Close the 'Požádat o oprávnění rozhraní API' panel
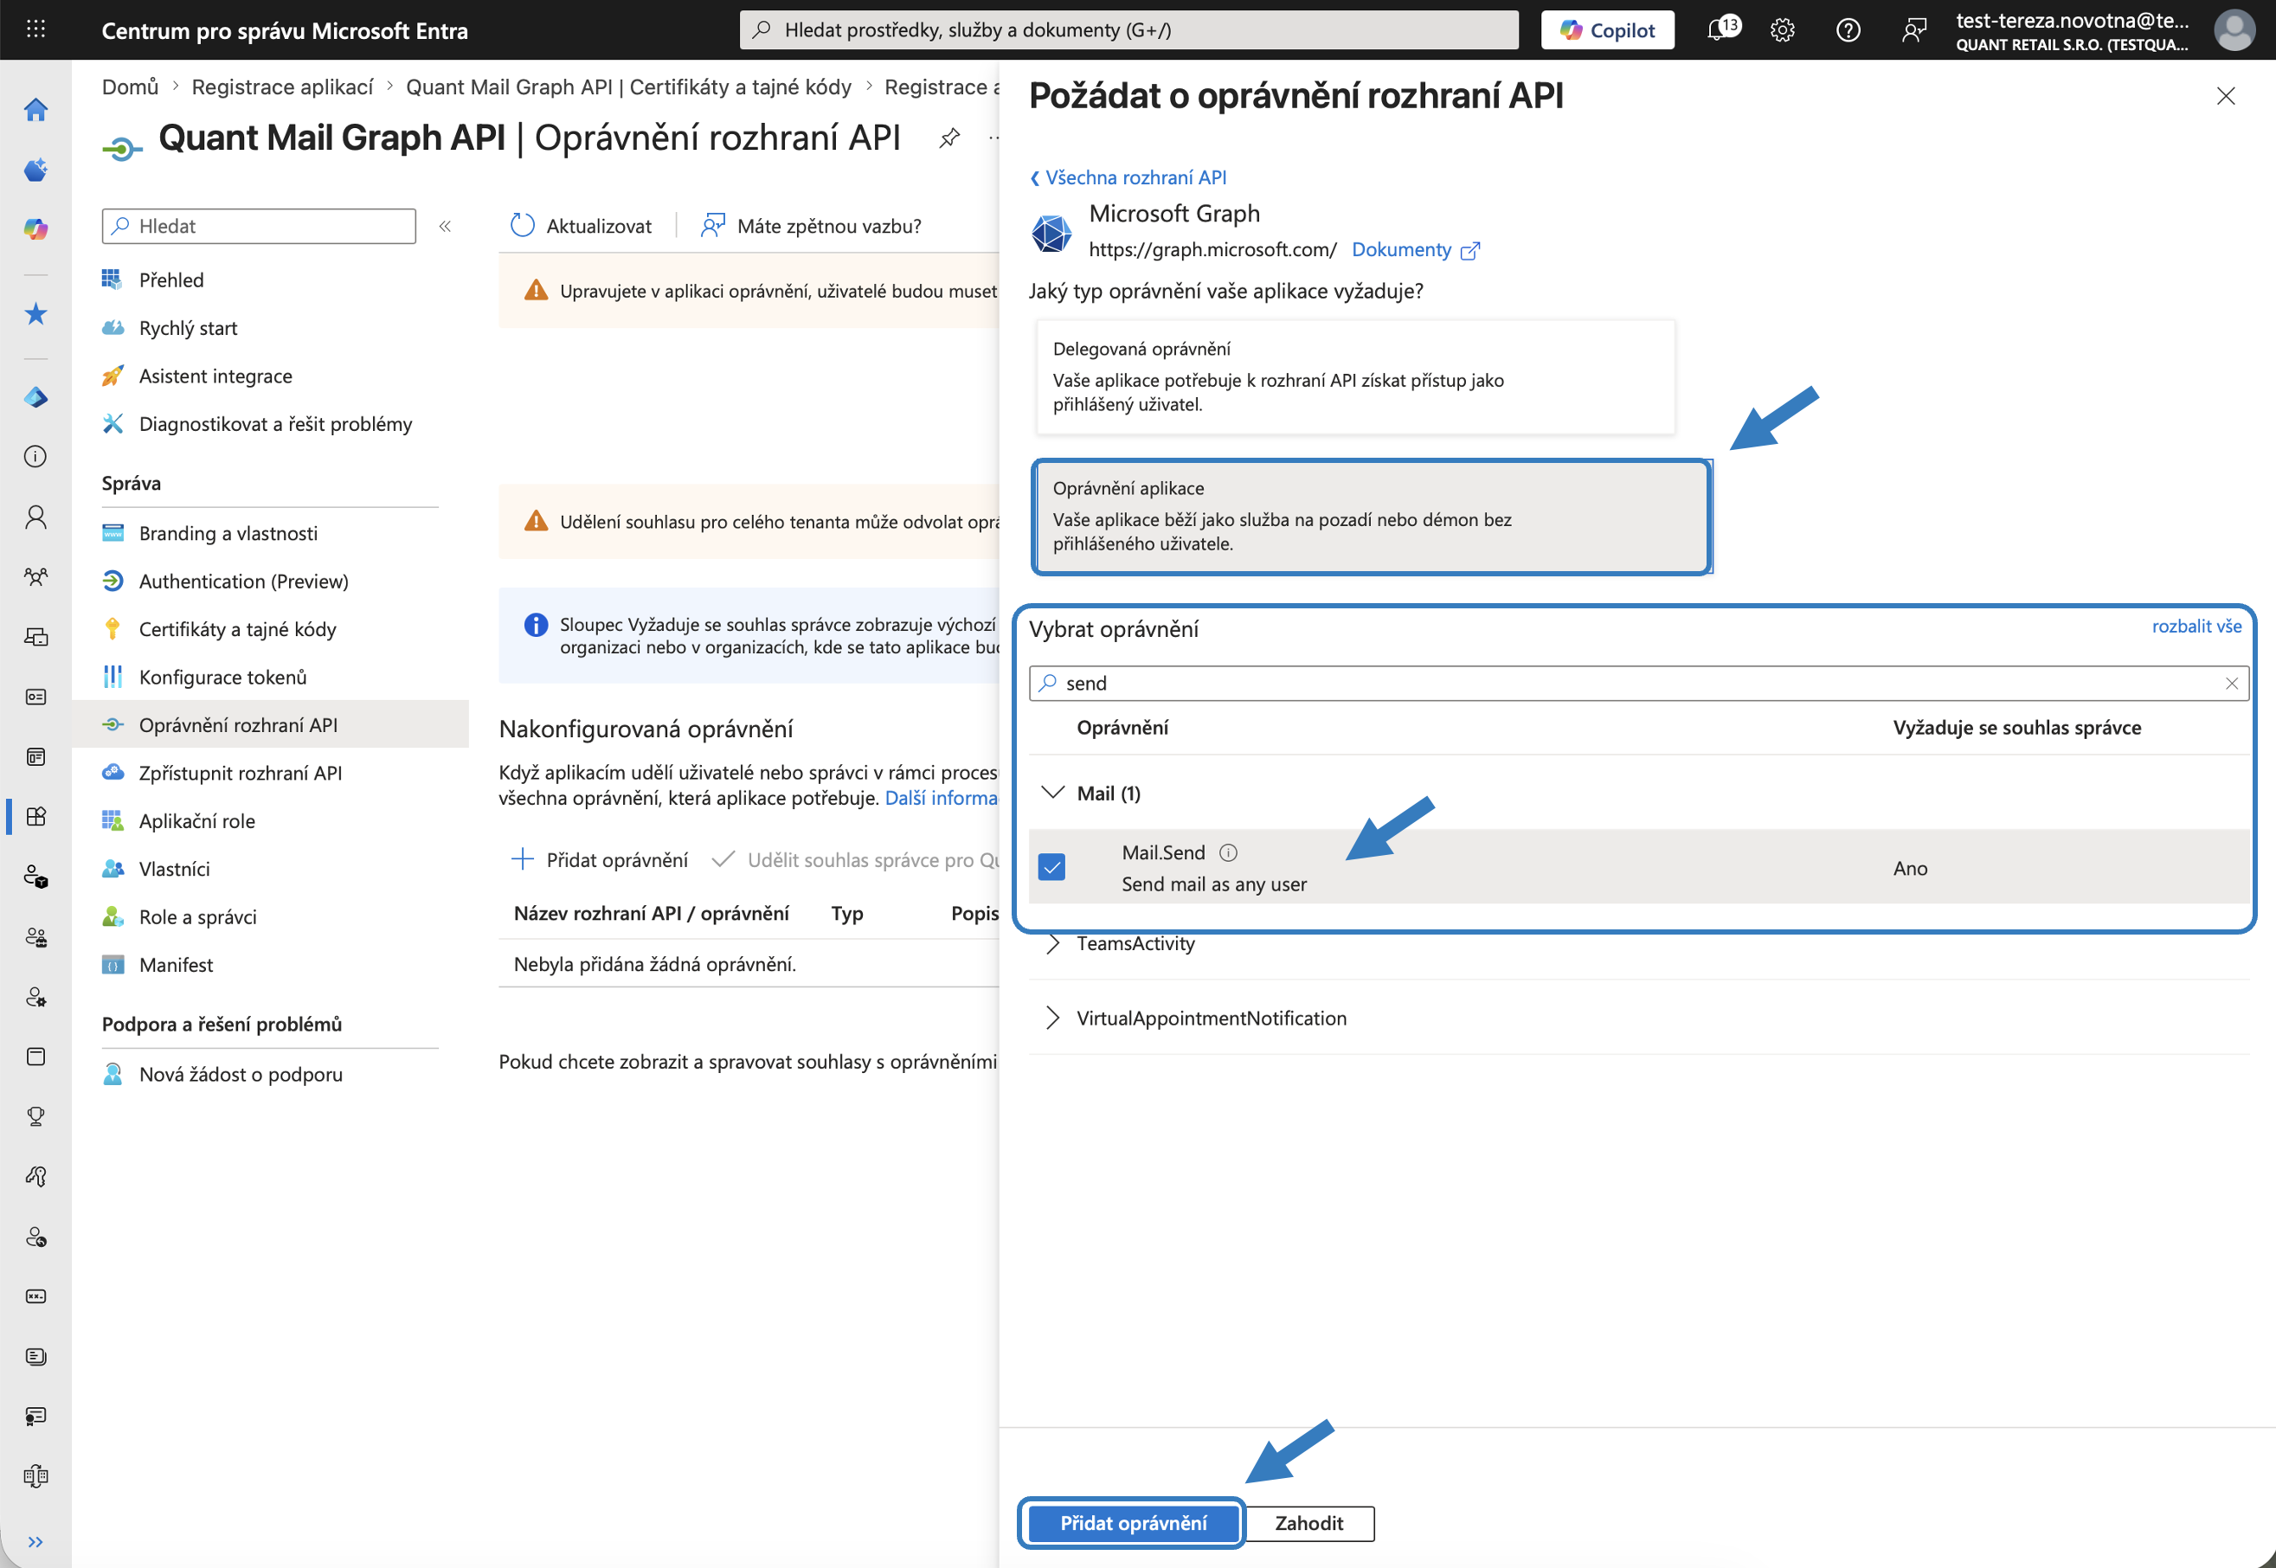Screen dimensions: 2276x1568 [2225, 96]
